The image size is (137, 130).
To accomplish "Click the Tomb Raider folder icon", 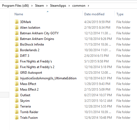I will click(17, 112).
